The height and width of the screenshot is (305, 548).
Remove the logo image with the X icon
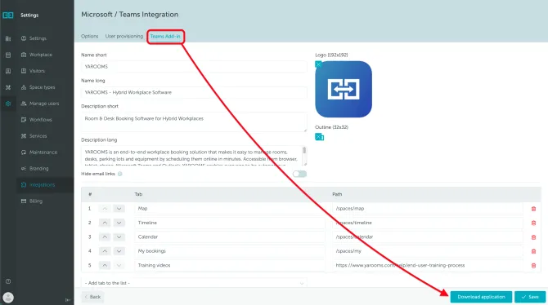[x=318, y=64]
